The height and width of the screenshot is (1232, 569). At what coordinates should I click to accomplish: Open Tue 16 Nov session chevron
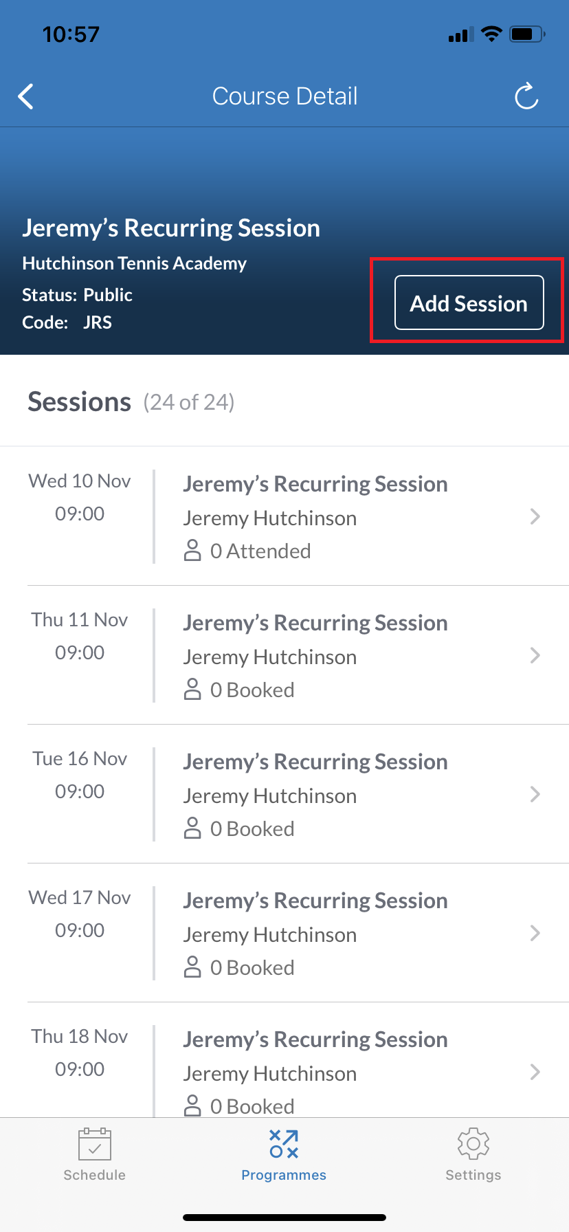[535, 794]
